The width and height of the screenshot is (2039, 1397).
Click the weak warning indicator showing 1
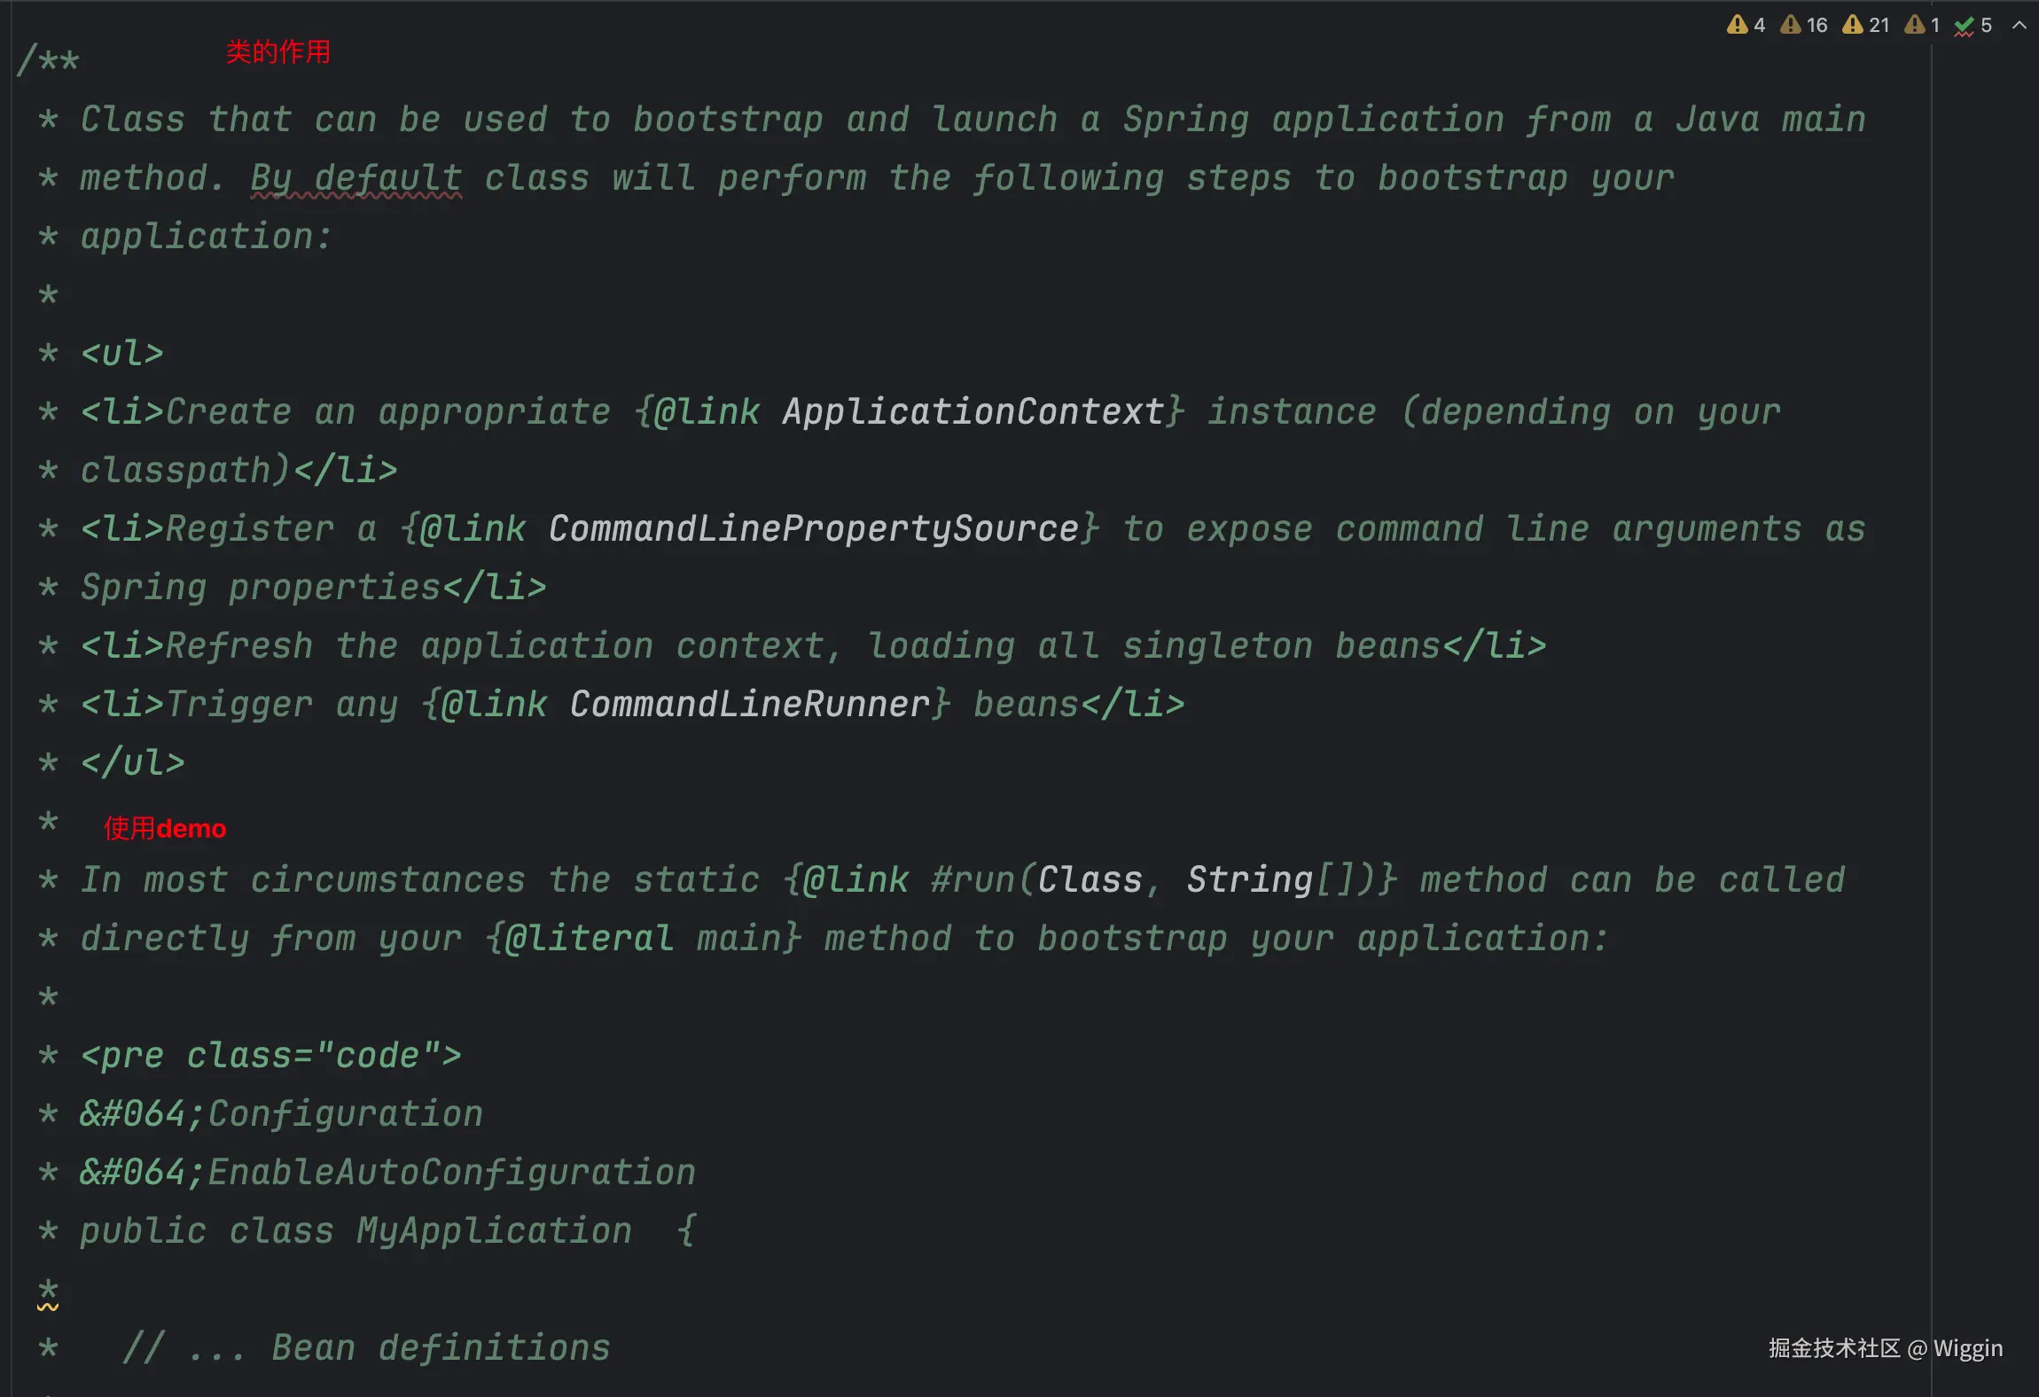pyautogui.click(x=1923, y=25)
